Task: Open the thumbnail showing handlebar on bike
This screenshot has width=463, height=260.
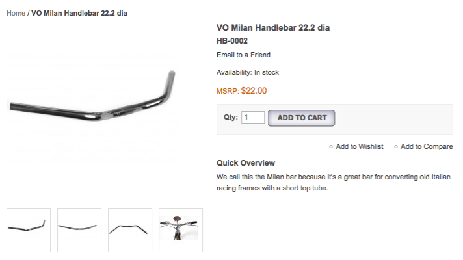Action: (x=181, y=229)
